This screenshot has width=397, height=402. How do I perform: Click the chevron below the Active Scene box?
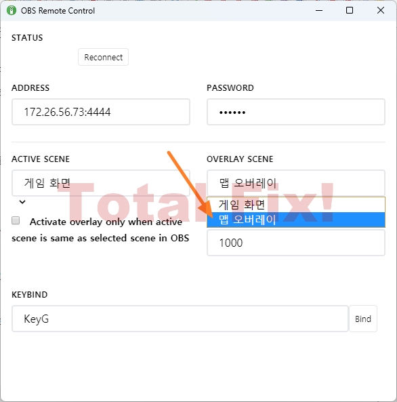22,202
